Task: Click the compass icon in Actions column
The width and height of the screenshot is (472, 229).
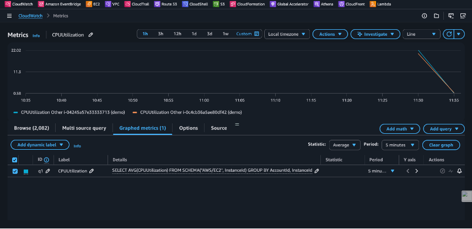Action: [x=442, y=171]
